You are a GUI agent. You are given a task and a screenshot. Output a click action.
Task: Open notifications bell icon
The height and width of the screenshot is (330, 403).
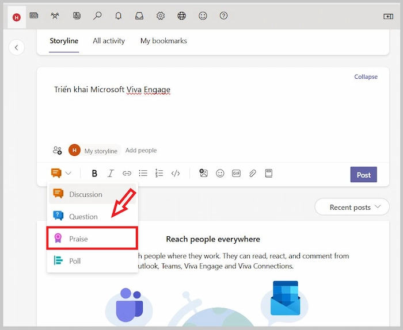(x=118, y=16)
